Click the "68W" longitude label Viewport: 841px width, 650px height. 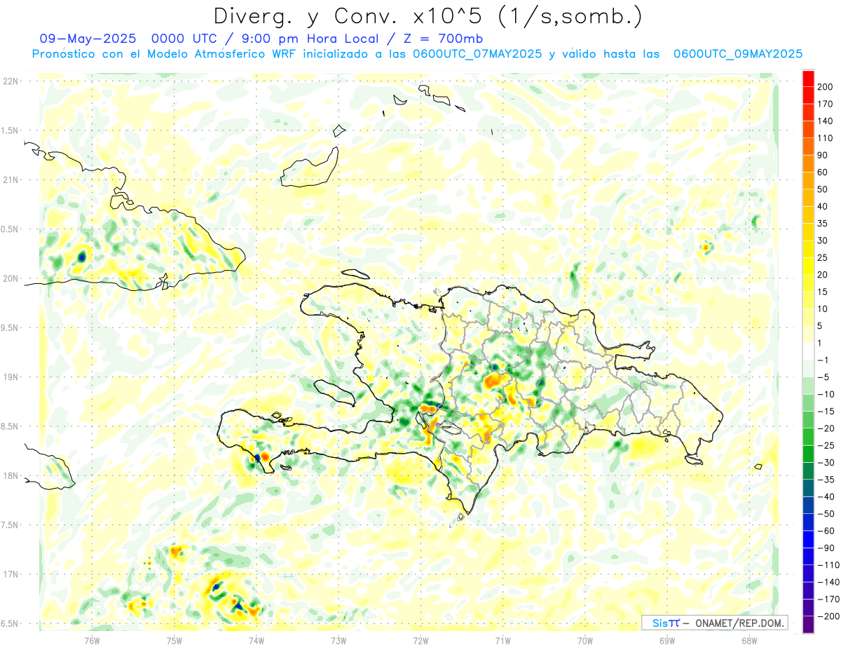click(x=749, y=640)
